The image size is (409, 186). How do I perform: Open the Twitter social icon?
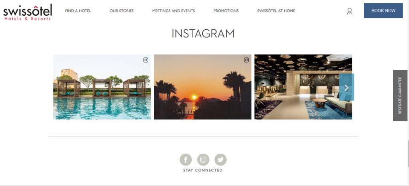pyautogui.click(x=220, y=160)
